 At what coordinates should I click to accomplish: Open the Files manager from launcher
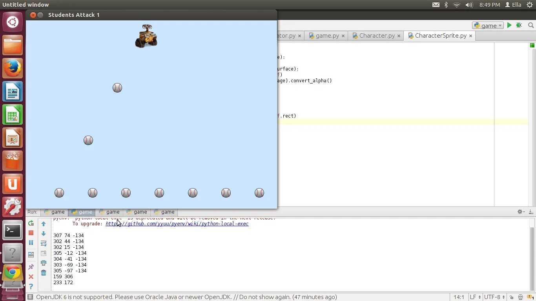pos(13,45)
